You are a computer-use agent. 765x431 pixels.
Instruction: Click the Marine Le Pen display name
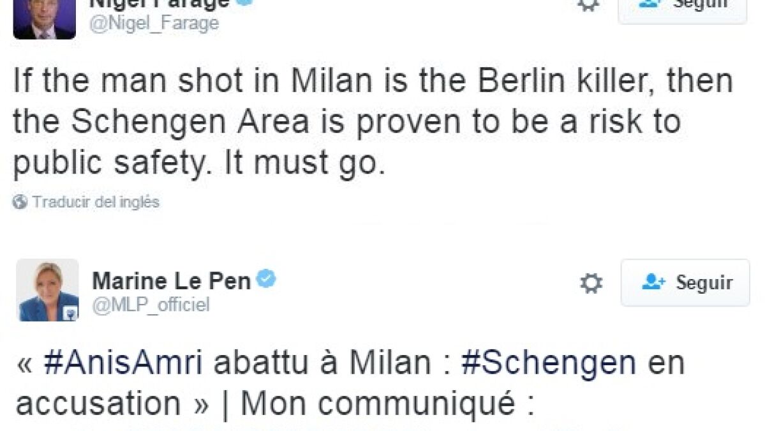pos(171,281)
